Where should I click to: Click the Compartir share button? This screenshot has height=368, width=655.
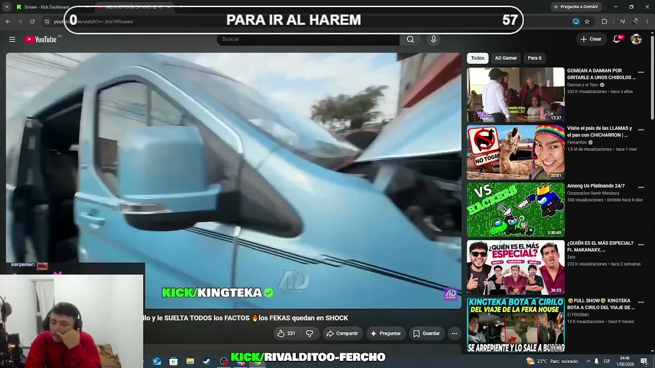(x=342, y=333)
